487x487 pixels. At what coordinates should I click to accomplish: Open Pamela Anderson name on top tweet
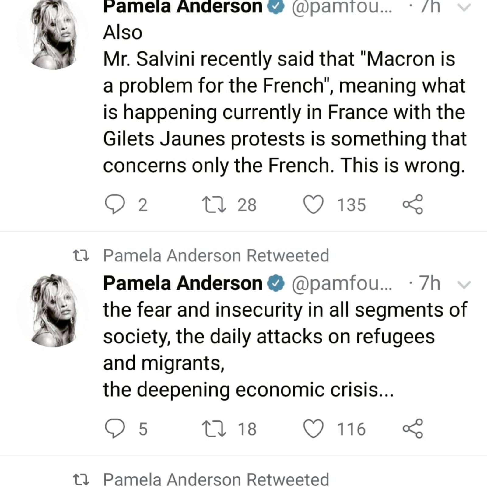click(183, 7)
